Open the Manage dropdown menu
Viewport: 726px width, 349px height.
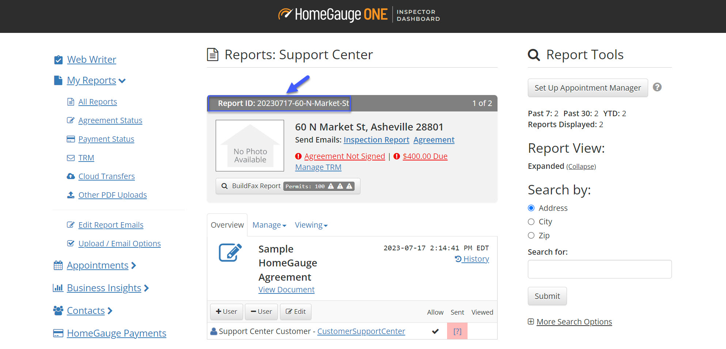tap(269, 225)
